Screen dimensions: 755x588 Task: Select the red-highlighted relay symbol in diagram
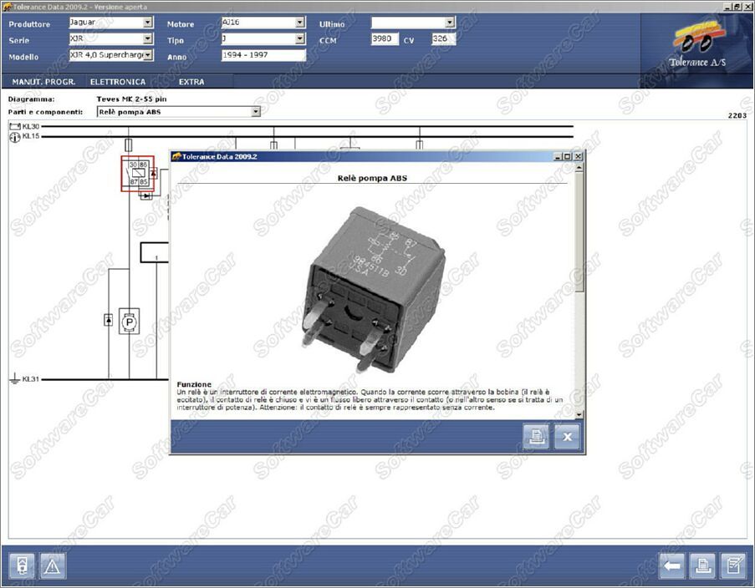point(138,174)
